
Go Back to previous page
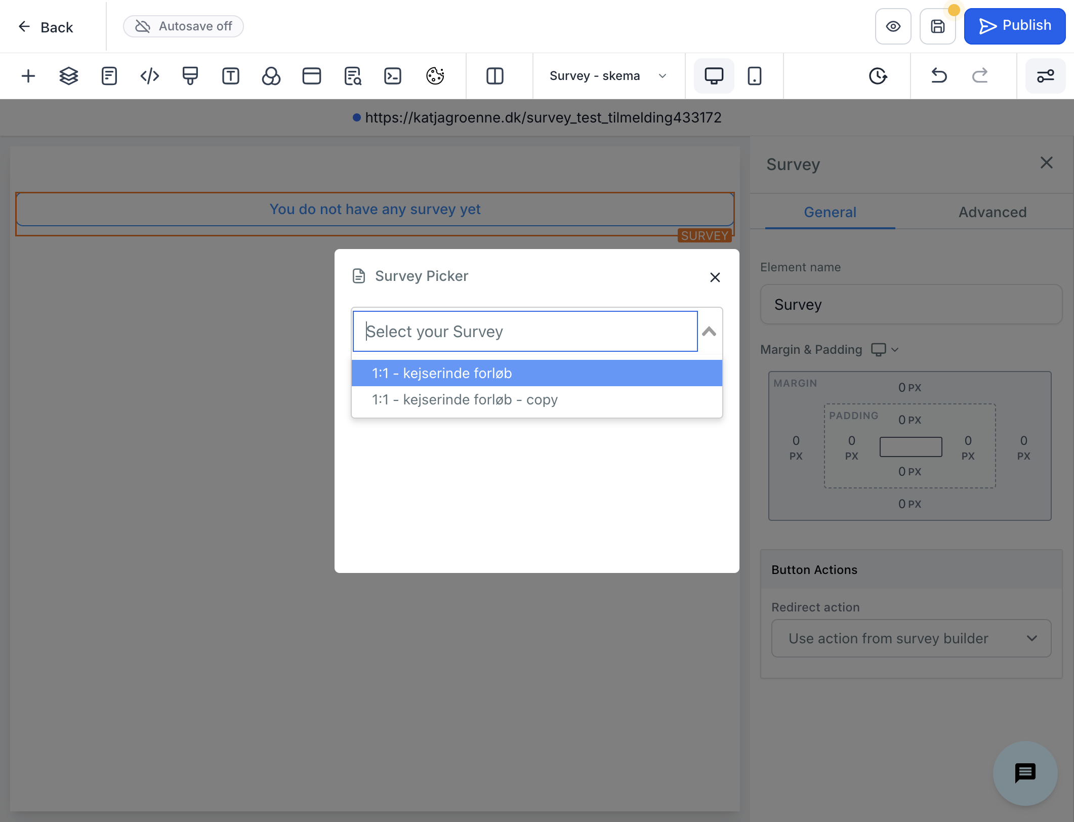coord(46,27)
